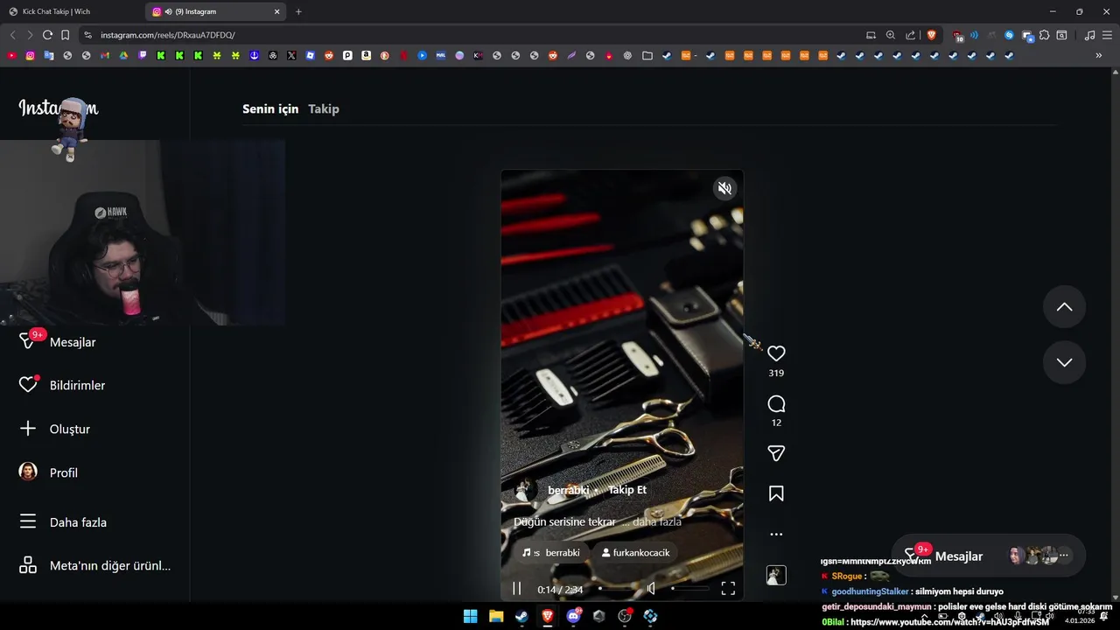Open the Twitch bookmark

143,55
